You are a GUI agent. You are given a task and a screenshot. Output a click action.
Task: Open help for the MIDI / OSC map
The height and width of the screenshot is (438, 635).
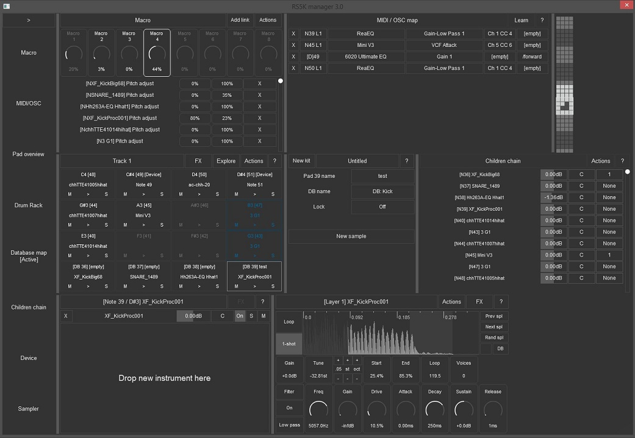(x=542, y=20)
